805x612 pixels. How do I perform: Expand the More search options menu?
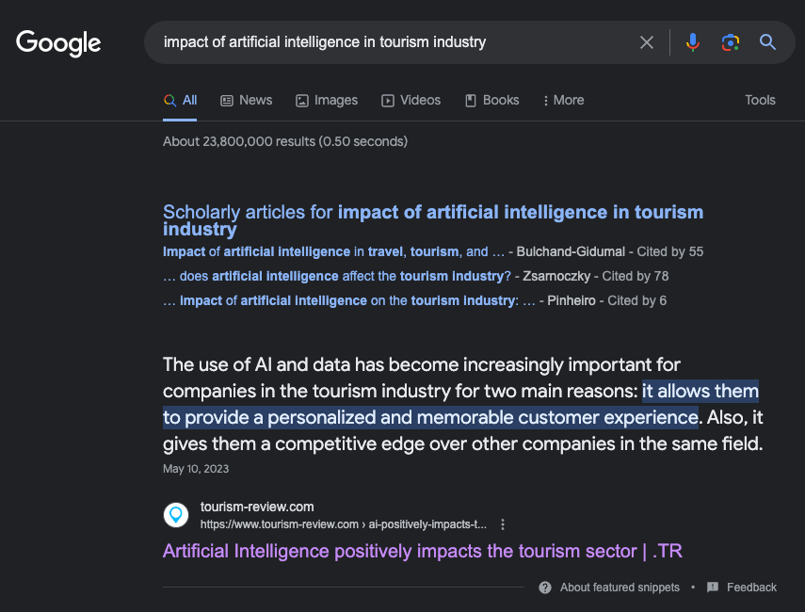tap(564, 100)
